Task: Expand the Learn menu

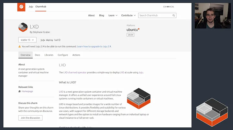Action: tap(113, 15)
